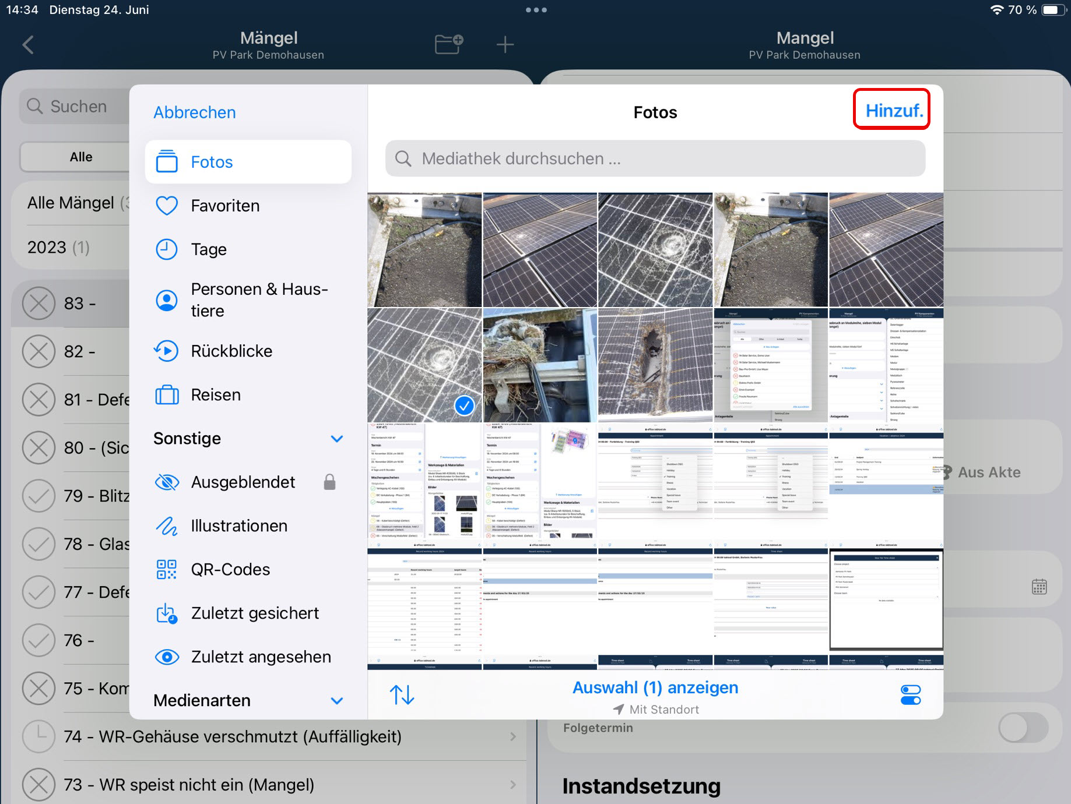Open Personen & Haustiere album
1071x804 pixels.
click(248, 300)
